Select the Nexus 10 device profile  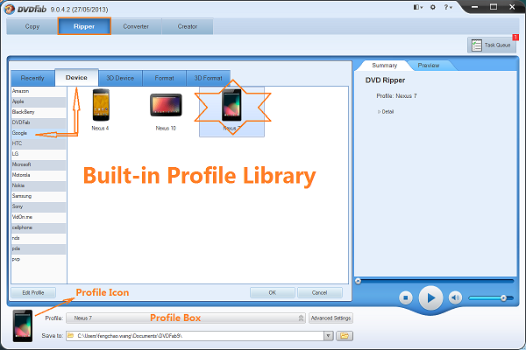click(166, 111)
